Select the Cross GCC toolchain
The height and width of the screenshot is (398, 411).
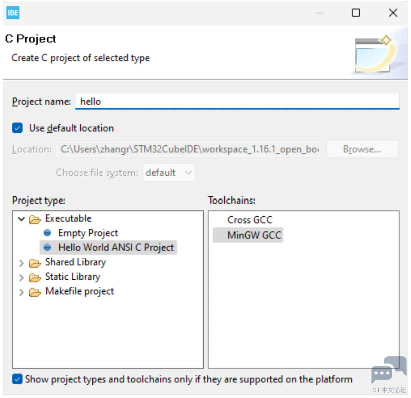tap(250, 220)
